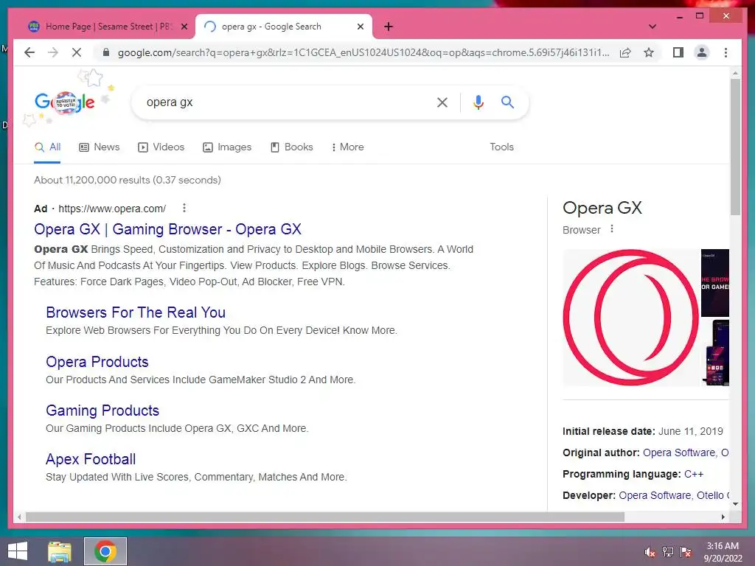Screen dimensions: 755x566
Task: Open the Chrome profile avatar
Action: (702, 52)
